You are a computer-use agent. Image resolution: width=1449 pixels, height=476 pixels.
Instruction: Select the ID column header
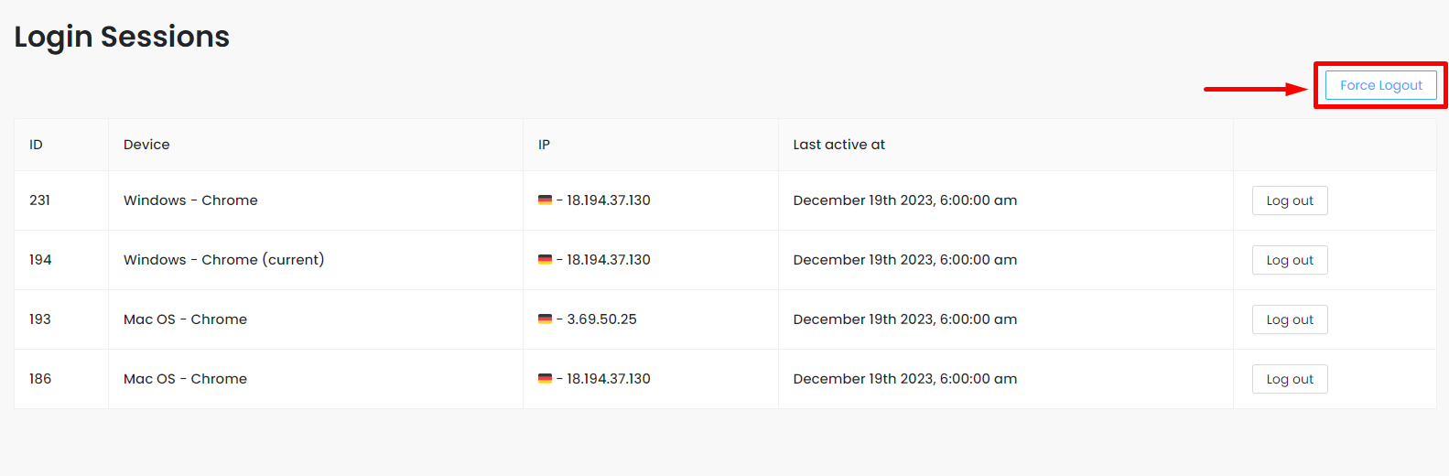coord(36,145)
